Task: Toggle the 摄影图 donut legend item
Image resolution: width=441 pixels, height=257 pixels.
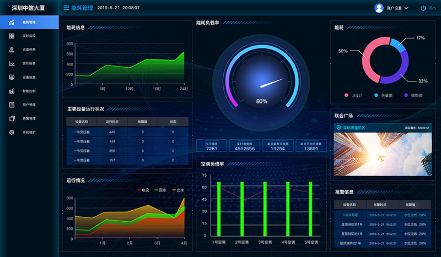Action: [x=413, y=96]
